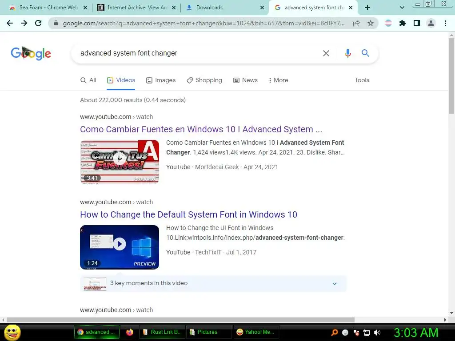
Task: Select the All search results tab
Action: (x=88, y=80)
